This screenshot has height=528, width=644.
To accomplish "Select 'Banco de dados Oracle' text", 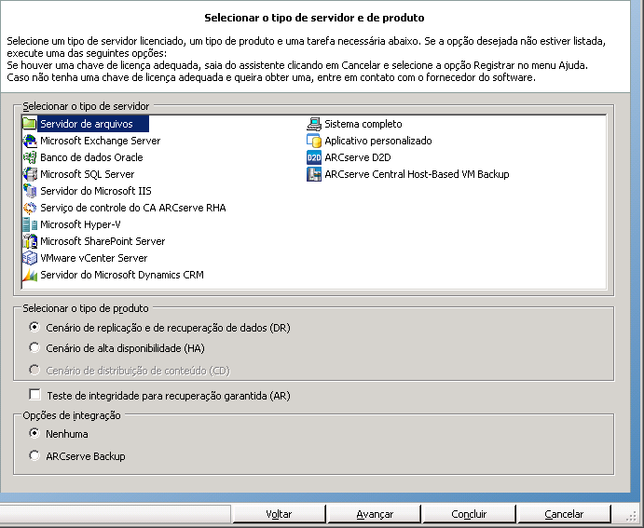I will point(91,157).
